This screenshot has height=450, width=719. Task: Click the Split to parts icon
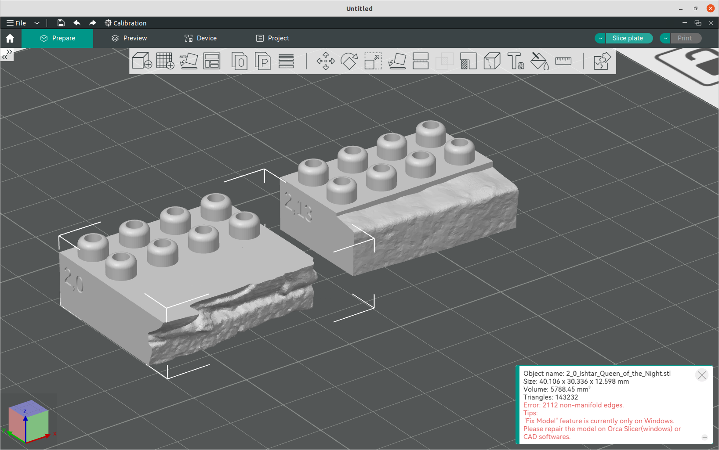[x=263, y=61]
